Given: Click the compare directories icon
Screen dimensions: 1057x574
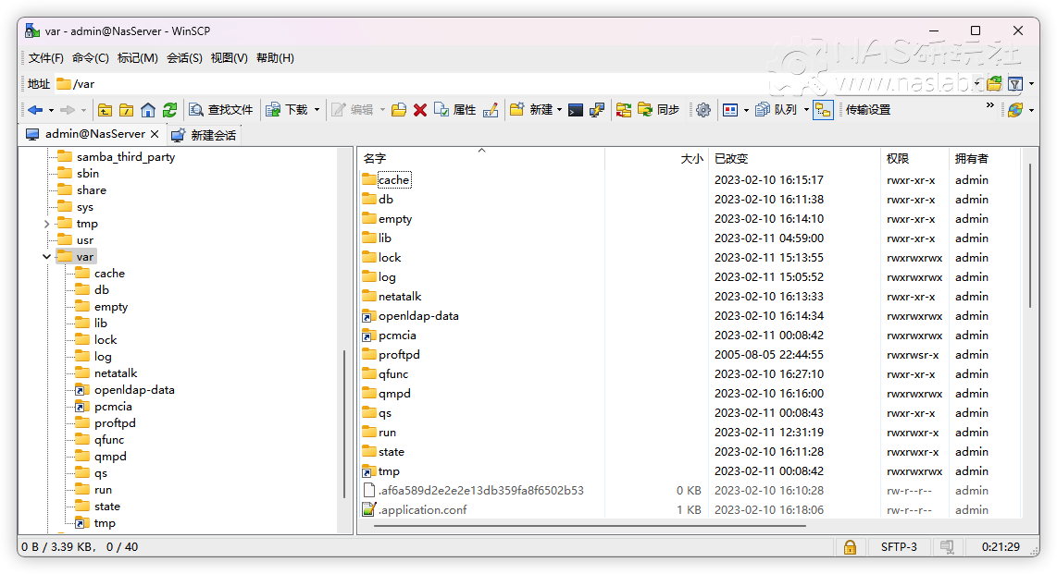Looking at the screenshot, I should pyautogui.click(x=624, y=110).
